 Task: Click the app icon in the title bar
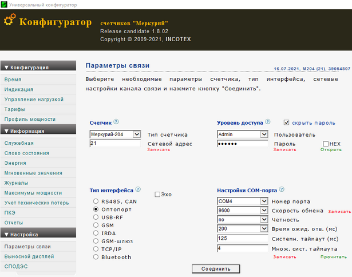click(x=4, y=5)
